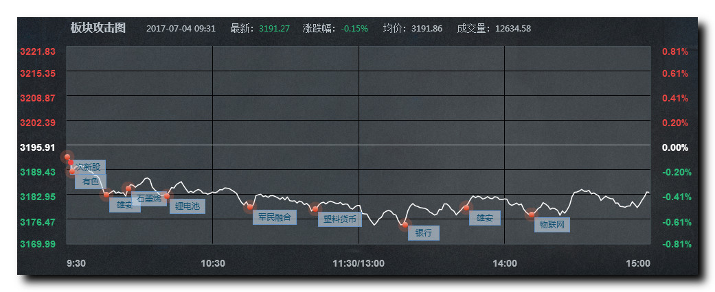Click the red dot beside 锂电池 label
Screen dimensions: 715x292
coord(166,197)
